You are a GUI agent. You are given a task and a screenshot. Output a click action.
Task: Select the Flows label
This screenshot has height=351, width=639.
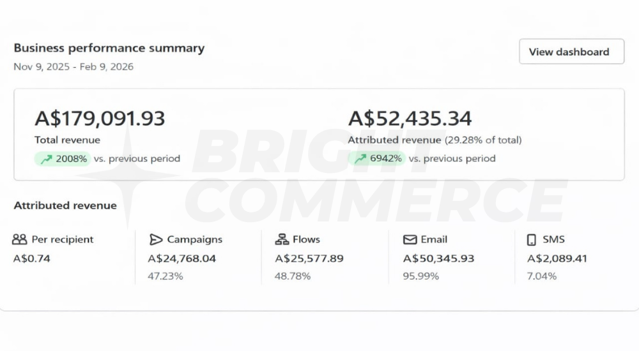(306, 239)
